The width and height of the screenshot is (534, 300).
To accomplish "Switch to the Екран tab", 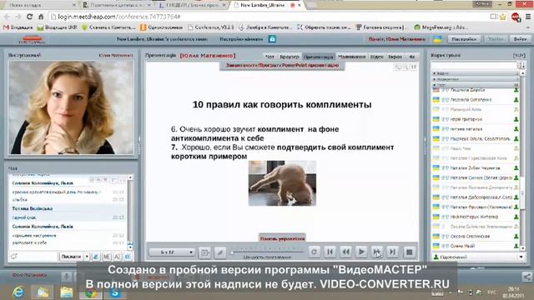I will pos(395,57).
